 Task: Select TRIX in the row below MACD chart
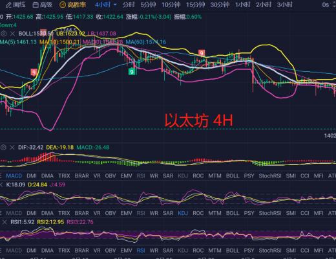coord(64,176)
